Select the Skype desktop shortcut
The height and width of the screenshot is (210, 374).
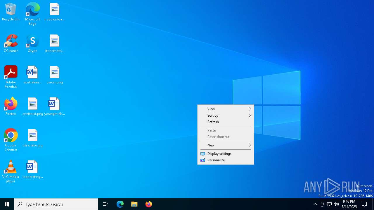[x=32, y=44]
